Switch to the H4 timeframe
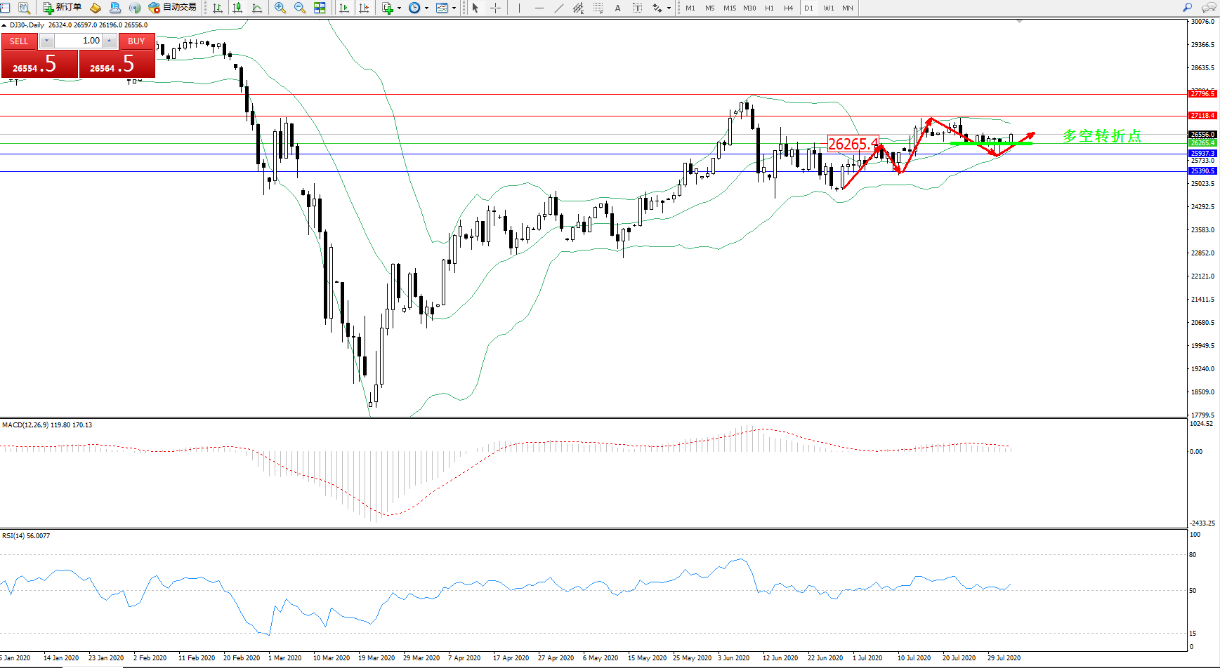The image size is (1220, 668). (788, 8)
